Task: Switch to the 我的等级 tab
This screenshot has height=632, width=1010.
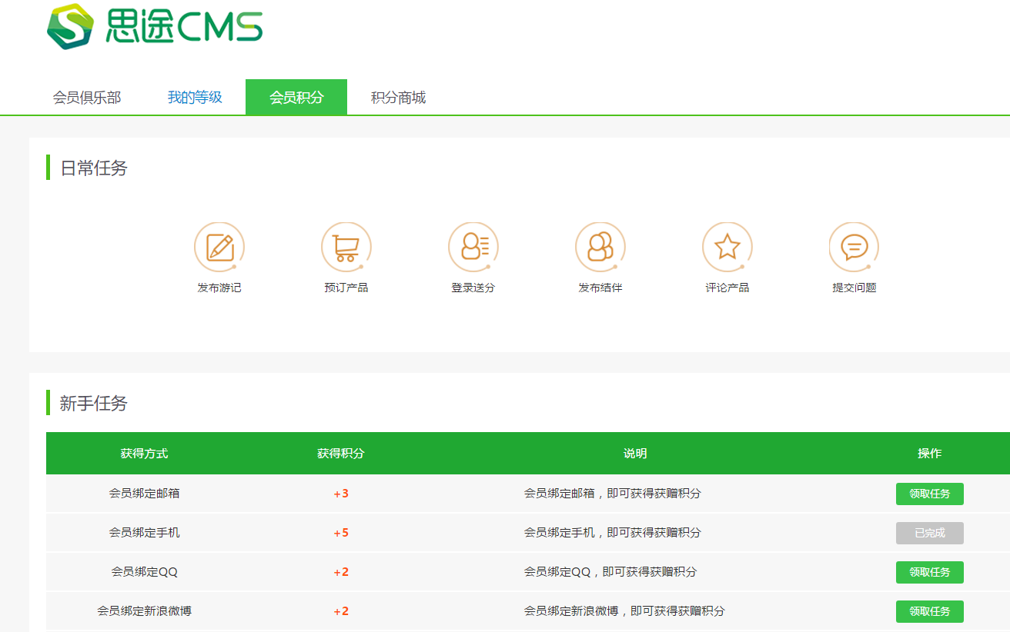Action: (195, 98)
